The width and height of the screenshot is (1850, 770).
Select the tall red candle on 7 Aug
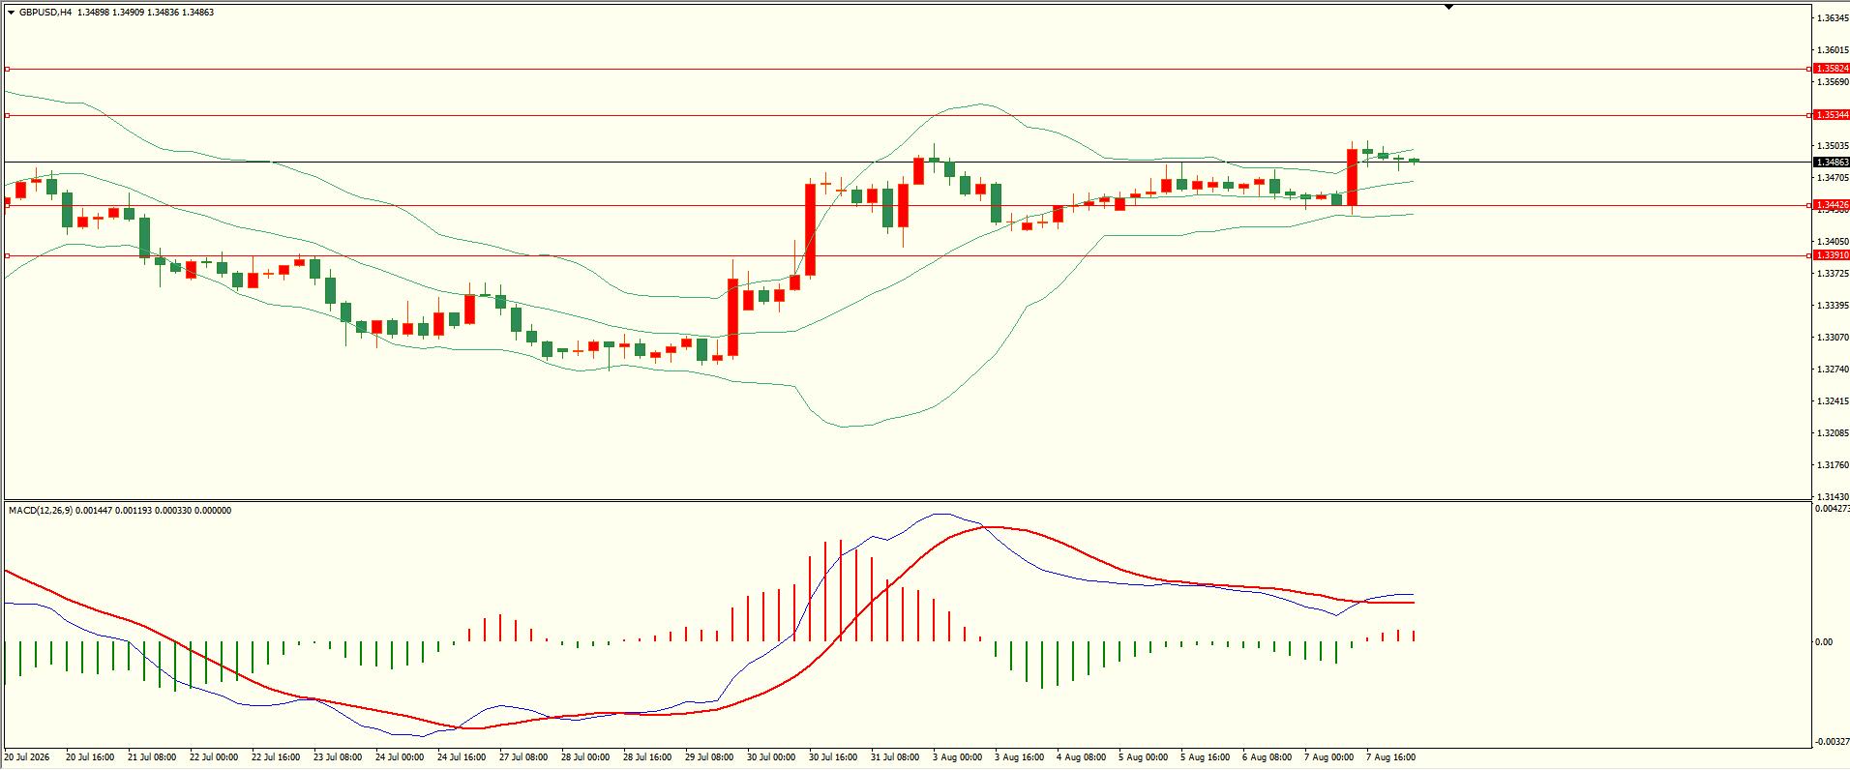tap(1352, 177)
